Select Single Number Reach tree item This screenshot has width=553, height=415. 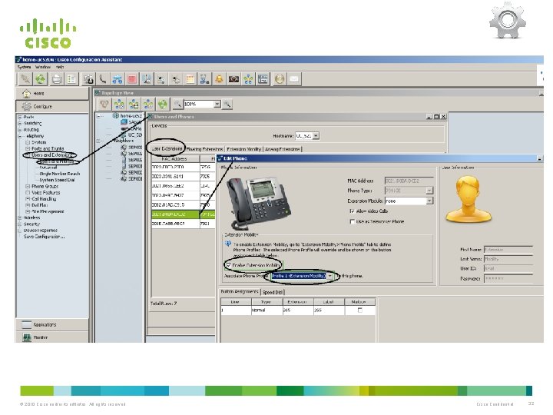pos(60,174)
